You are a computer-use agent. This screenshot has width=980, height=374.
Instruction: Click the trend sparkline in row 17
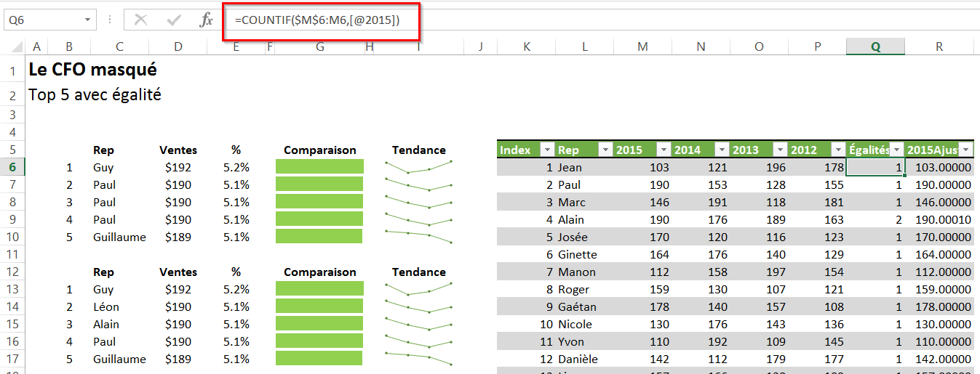(418, 359)
